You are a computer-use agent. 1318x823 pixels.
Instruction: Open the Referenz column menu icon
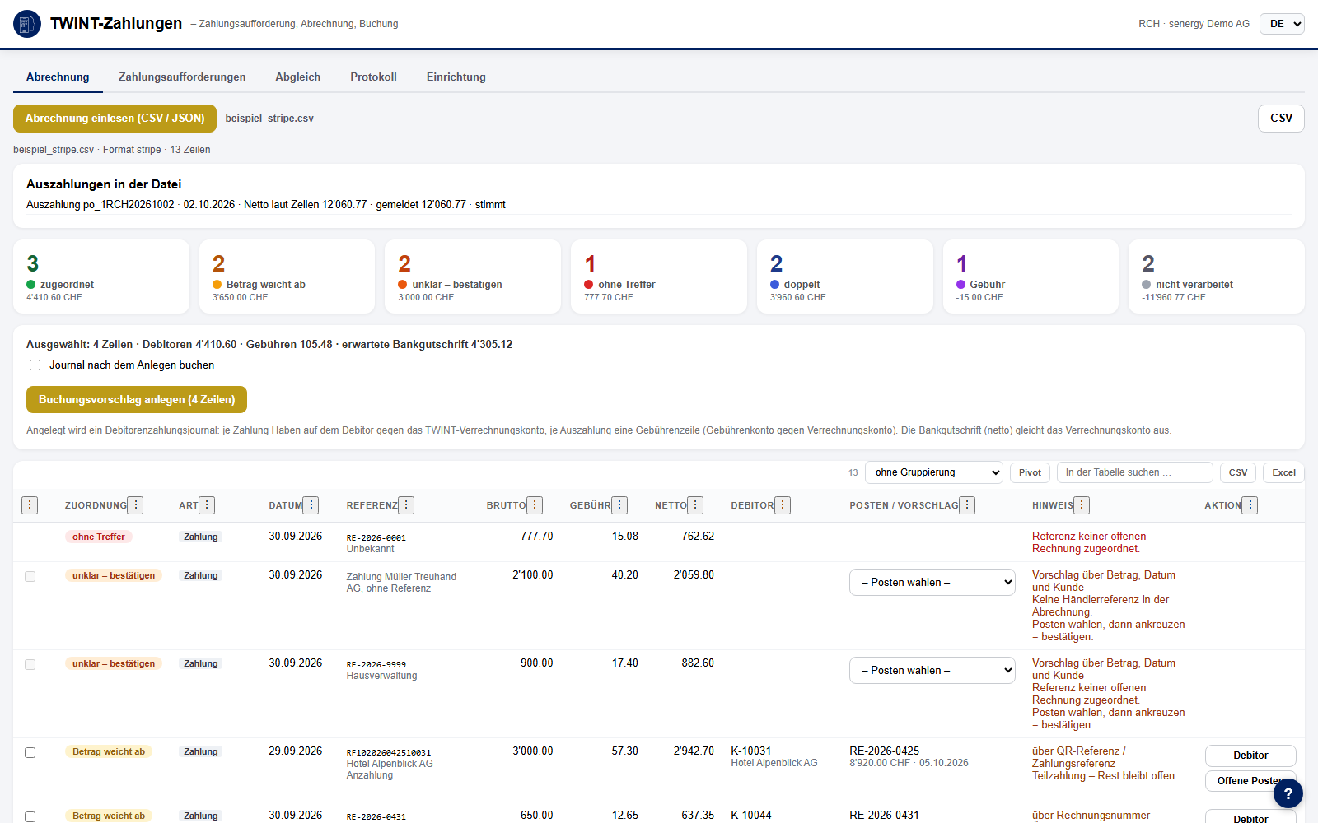[406, 505]
